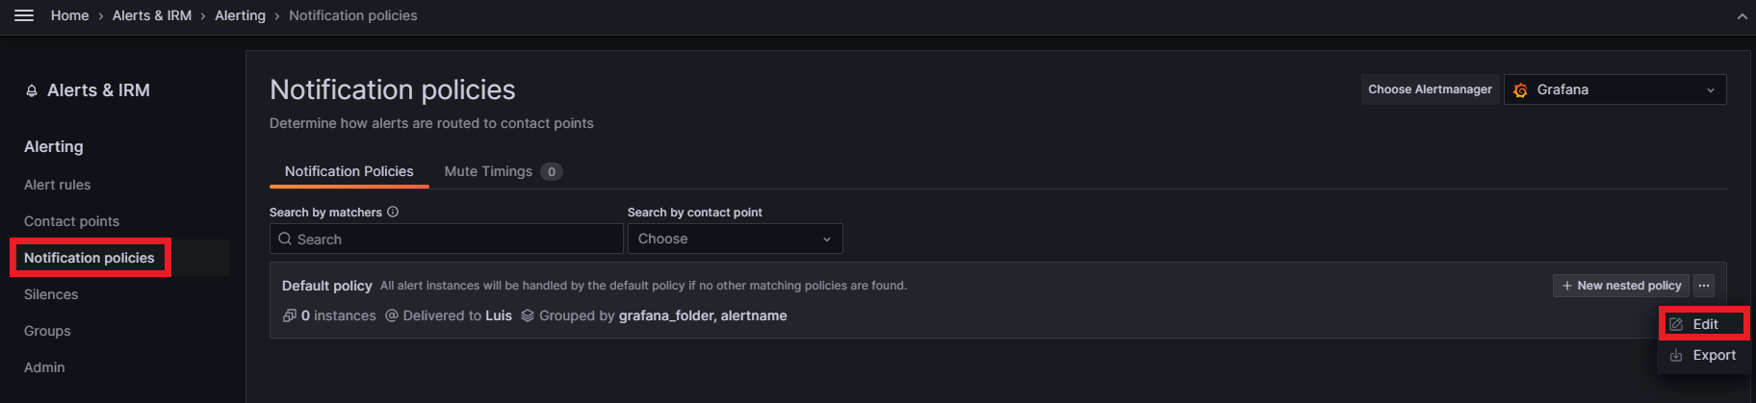
Task: Click the three-dots more actions button
Action: click(x=1704, y=286)
